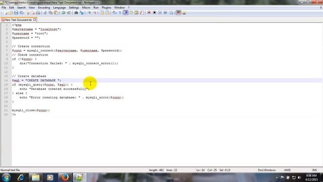The width and height of the screenshot is (323, 182).
Task: Create a new file with toolbar icon
Action: point(6,13)
